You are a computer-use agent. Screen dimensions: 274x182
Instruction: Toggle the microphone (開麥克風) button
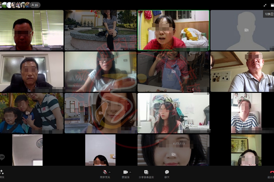[x=105, y=172]
